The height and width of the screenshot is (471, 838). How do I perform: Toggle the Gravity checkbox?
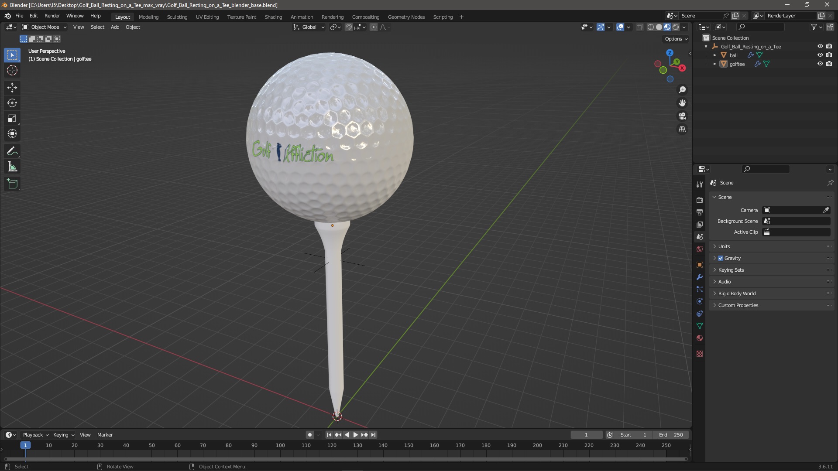point(721,258)
